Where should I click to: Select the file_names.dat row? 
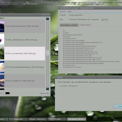pyautogui.click(x=80, y=52)
